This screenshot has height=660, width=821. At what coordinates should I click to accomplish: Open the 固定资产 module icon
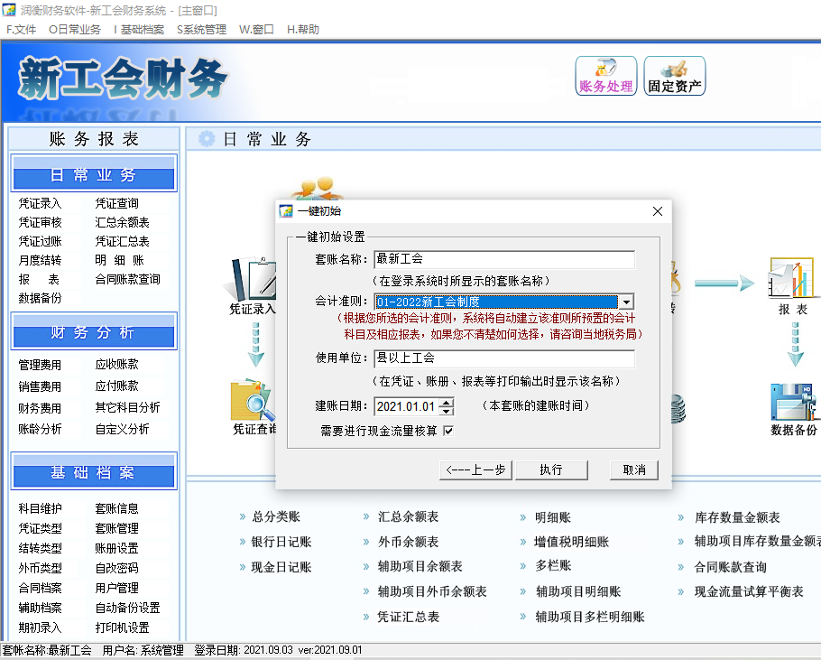[675, 76]
